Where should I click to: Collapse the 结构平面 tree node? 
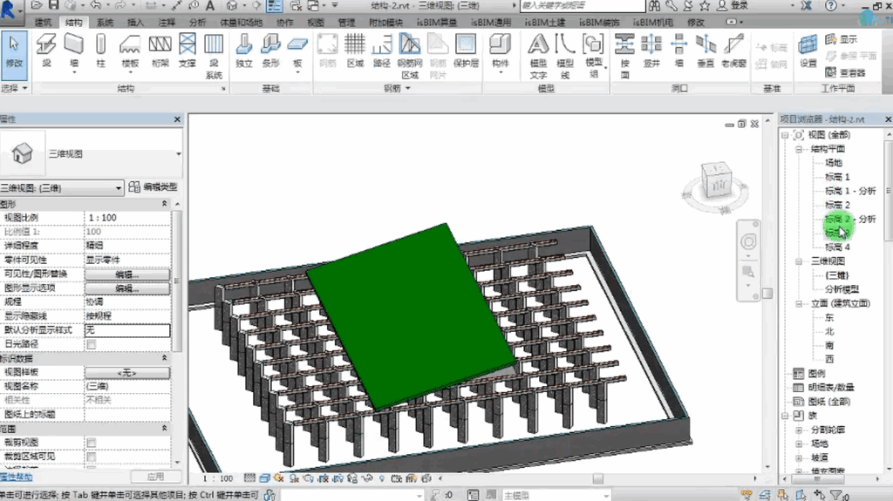click(799, 149)
